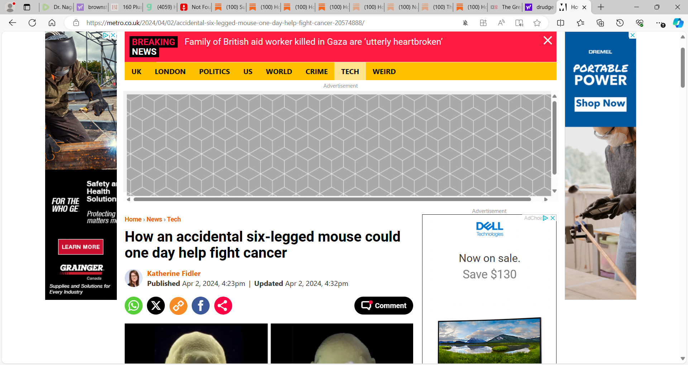Open Copilot sidebar

[x=678, y=23]
